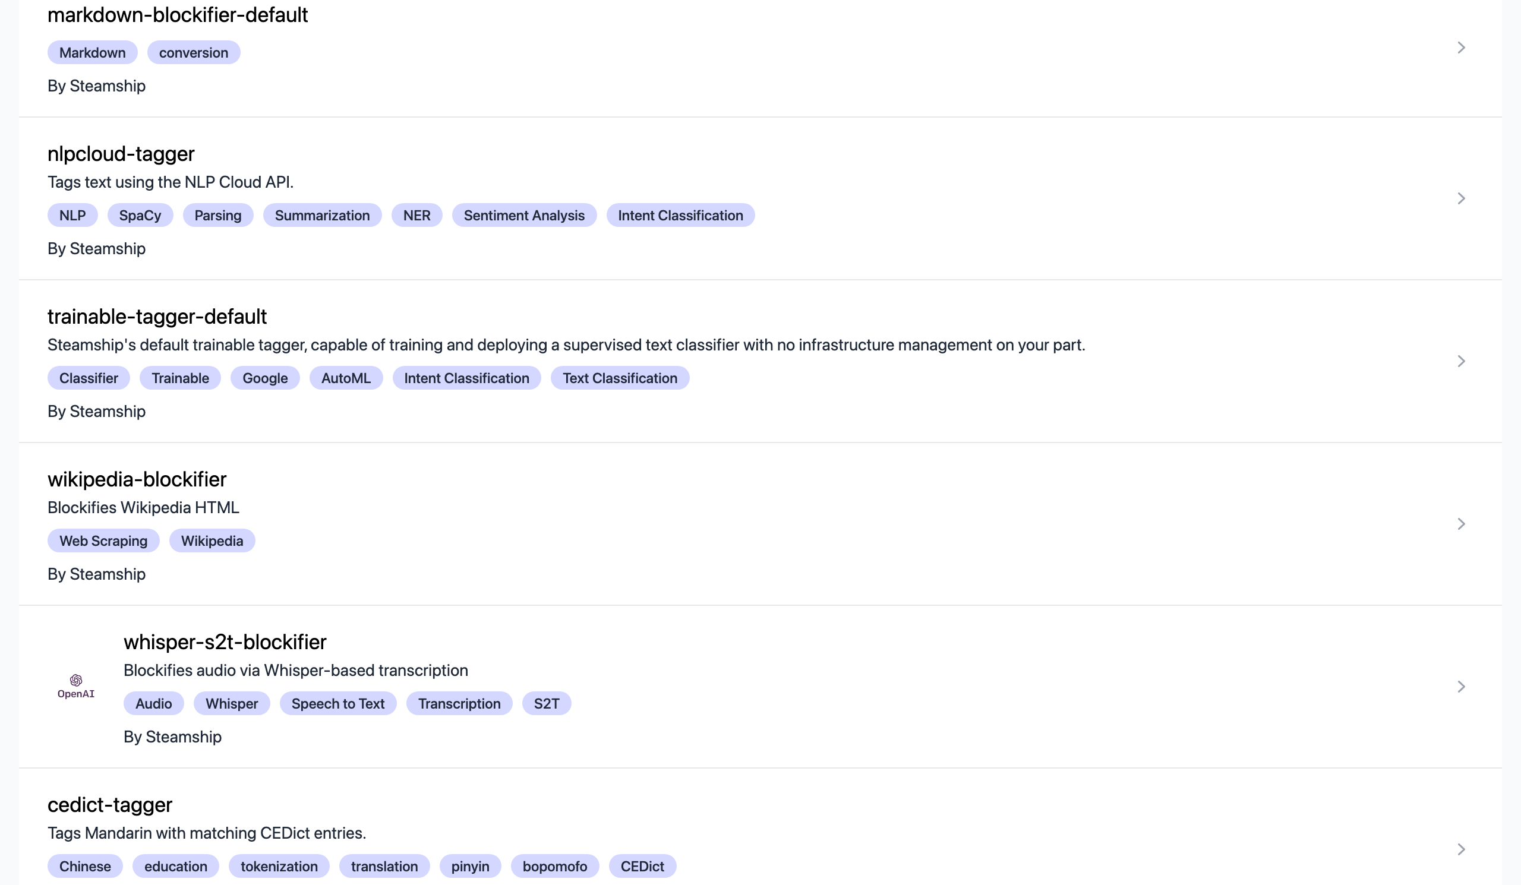Image resolution: width=1521 pixels, height=885 pixels.
Task: Click the OpenAI logo icon
Action: 76,686
